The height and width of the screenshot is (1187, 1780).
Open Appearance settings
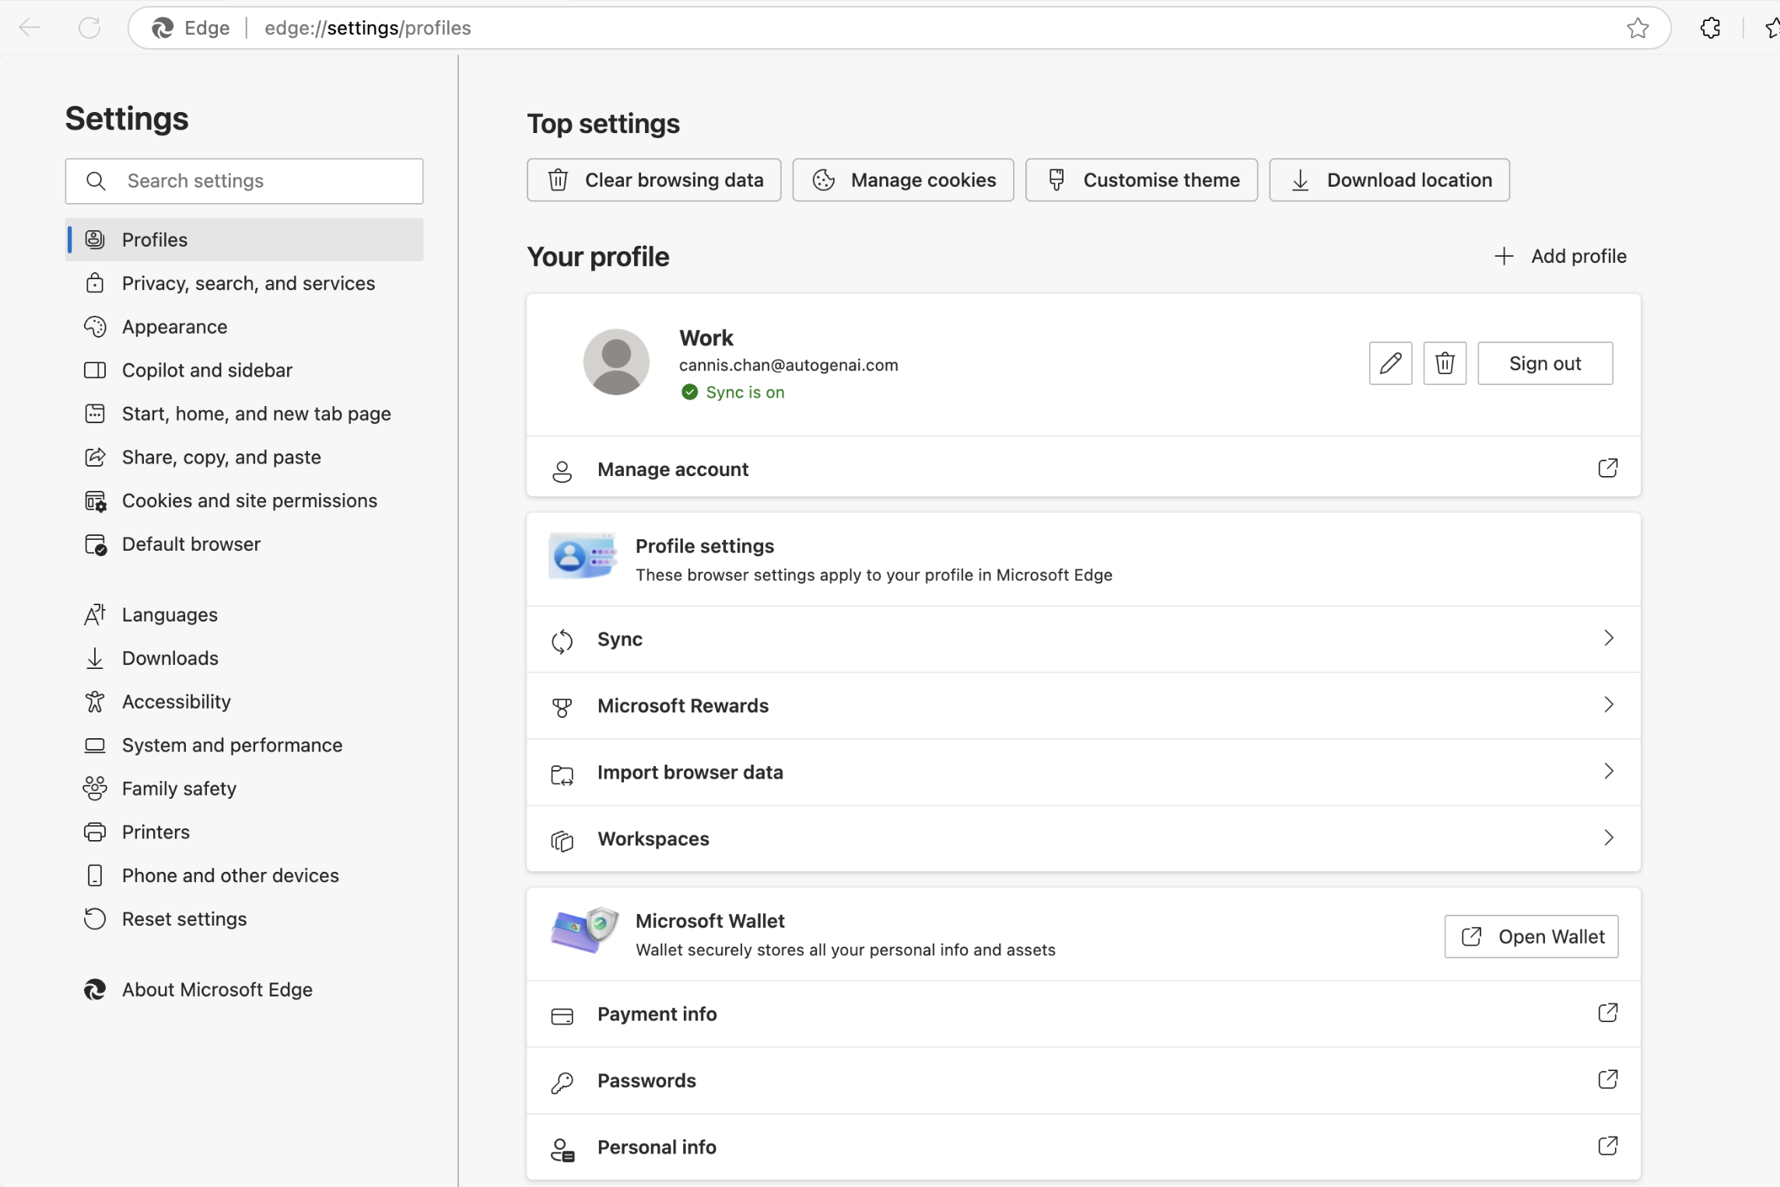[244, 327]
